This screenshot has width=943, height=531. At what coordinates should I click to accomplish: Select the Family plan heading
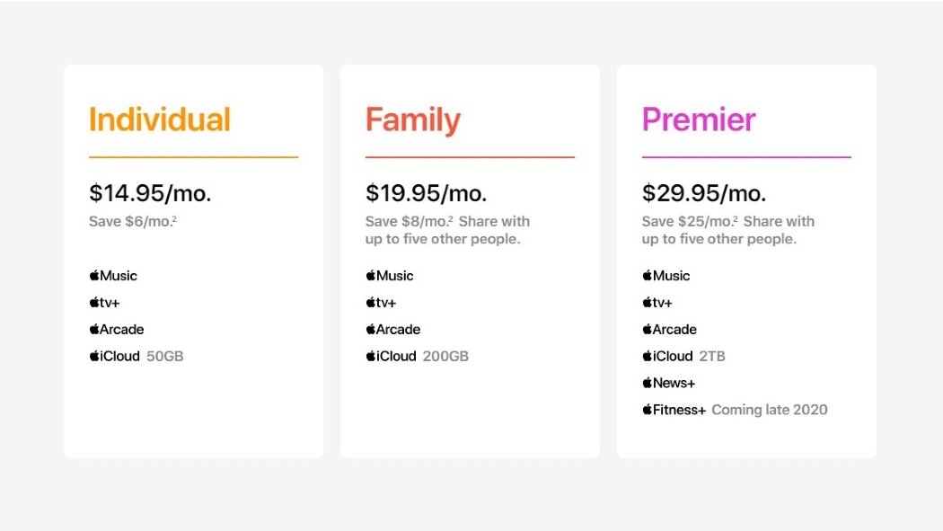tap(413, 119)
